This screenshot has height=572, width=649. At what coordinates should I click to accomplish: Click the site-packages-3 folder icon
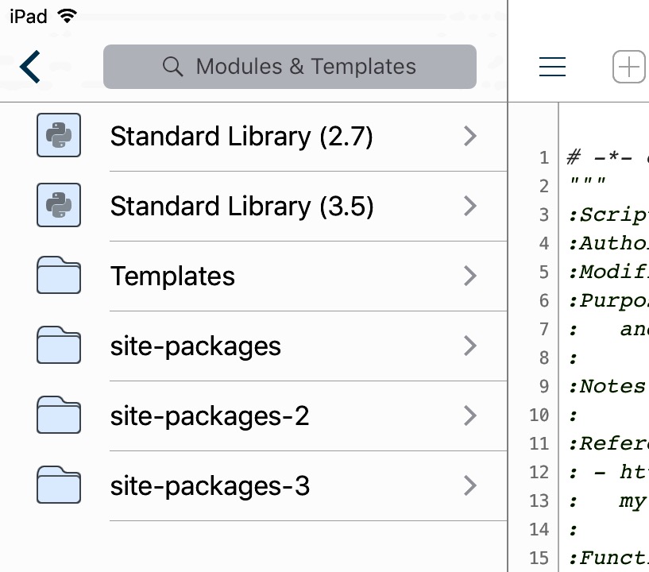coord(59,485)
